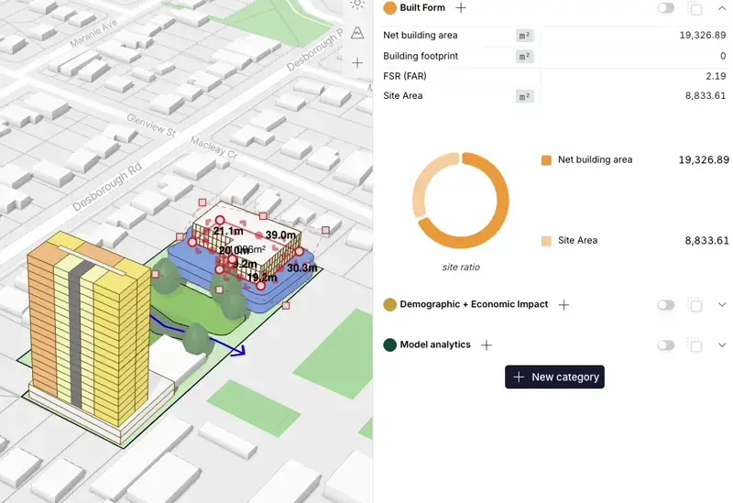The image size is (733, 503).
Task: Collapse the Built Form section
Action: [722, 8]
